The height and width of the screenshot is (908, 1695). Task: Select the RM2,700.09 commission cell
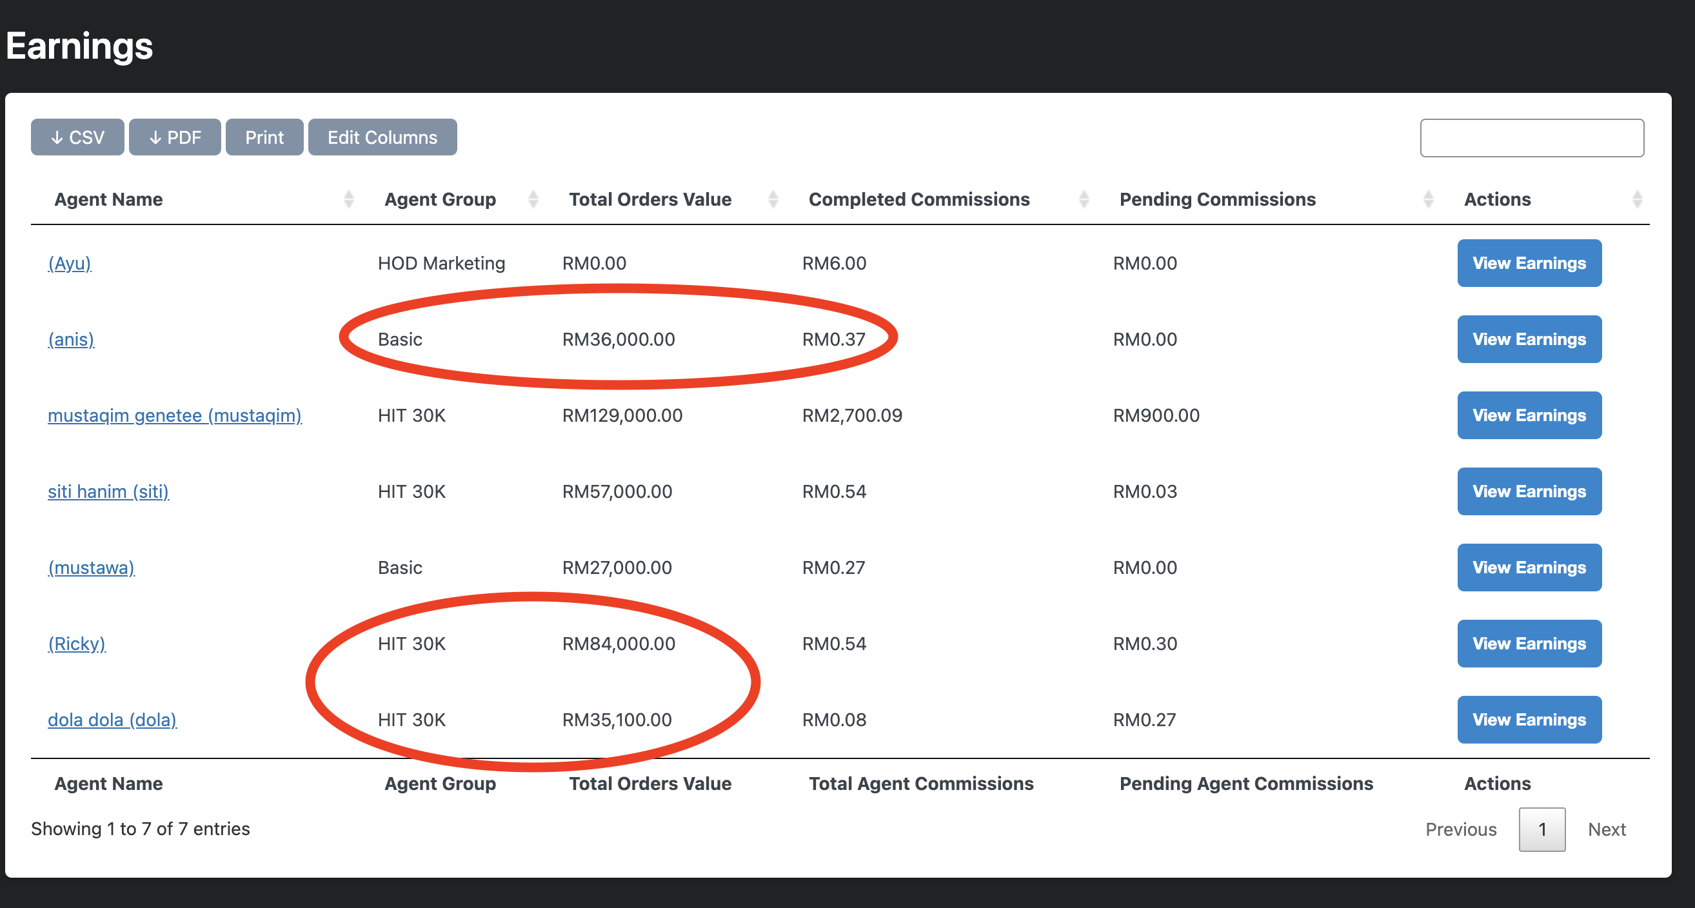tap(852, 415)
